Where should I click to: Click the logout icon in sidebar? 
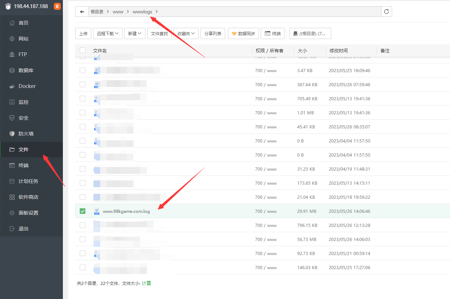point(12,229)
